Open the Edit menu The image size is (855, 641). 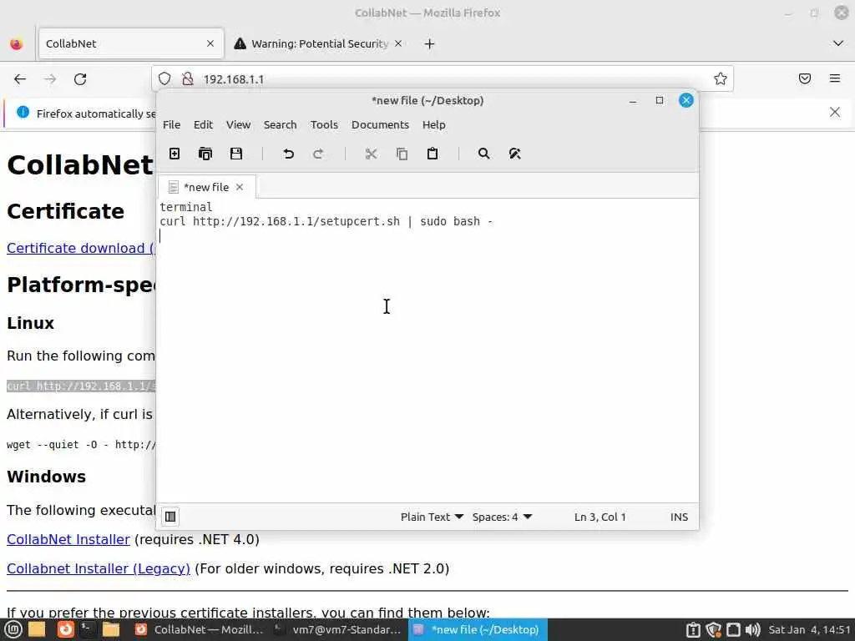click(x=203, y=125)
